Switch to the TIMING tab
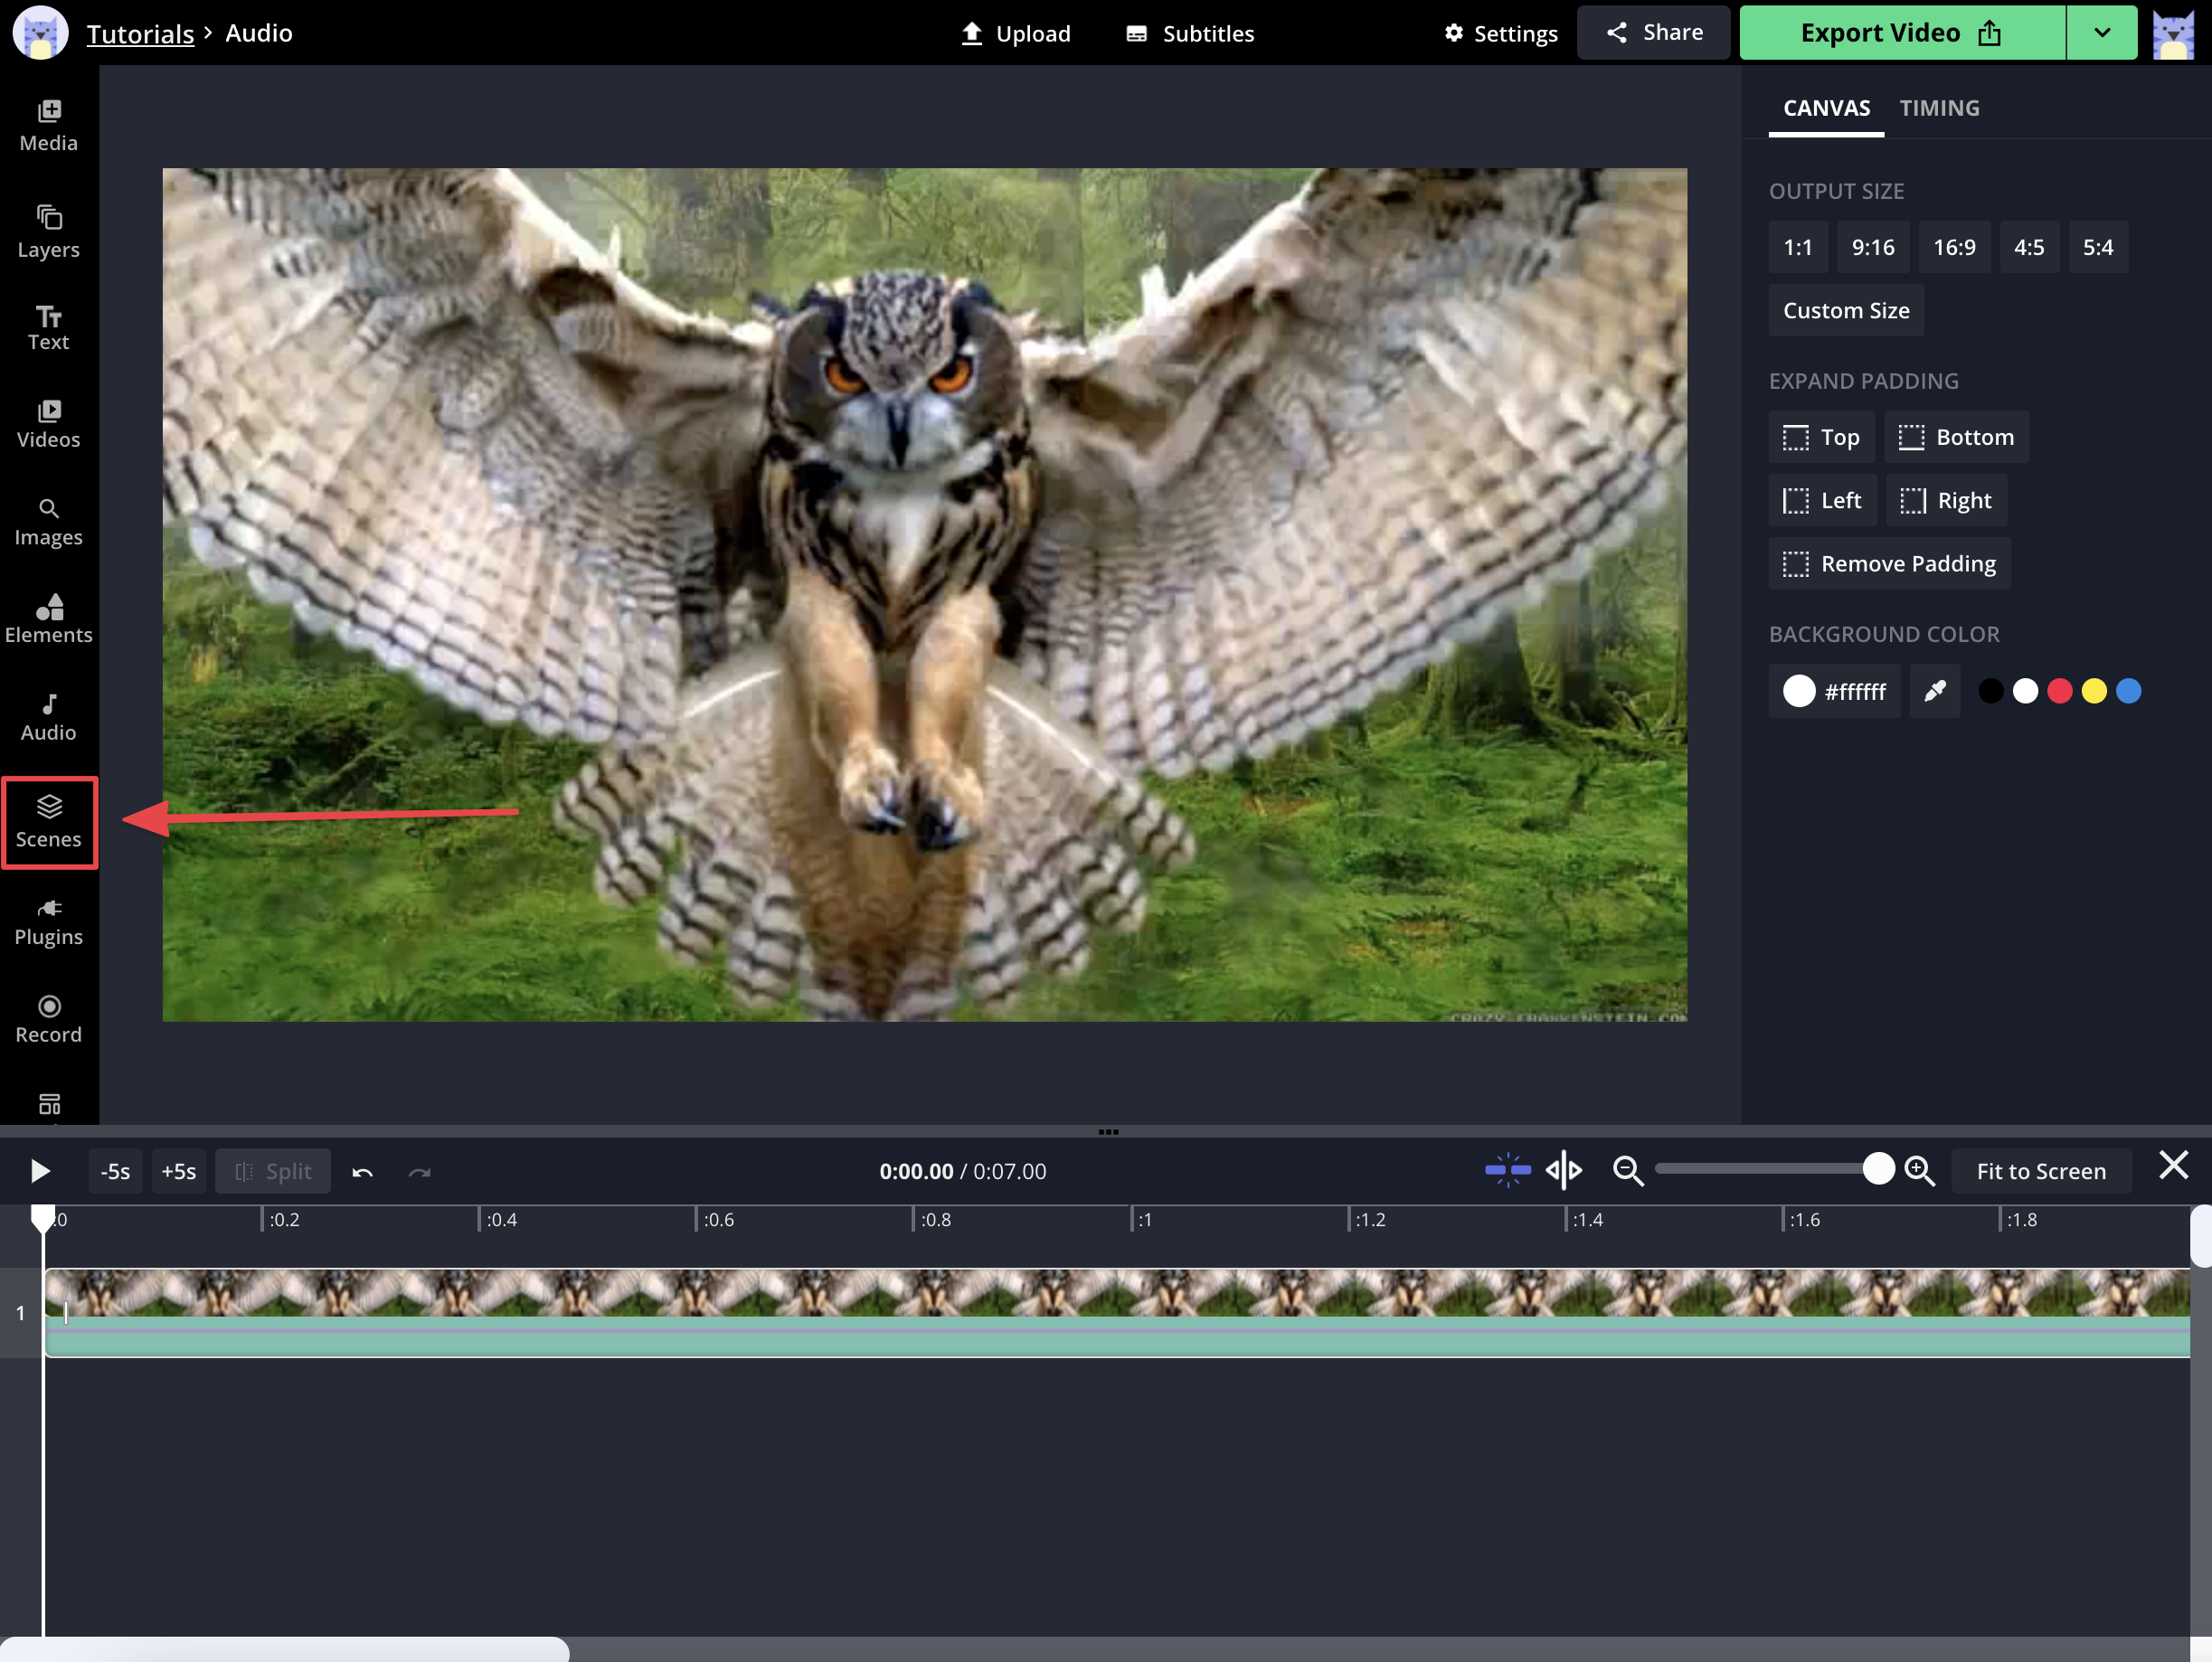The image size is (2212, 1662). tap(1938, 108)
